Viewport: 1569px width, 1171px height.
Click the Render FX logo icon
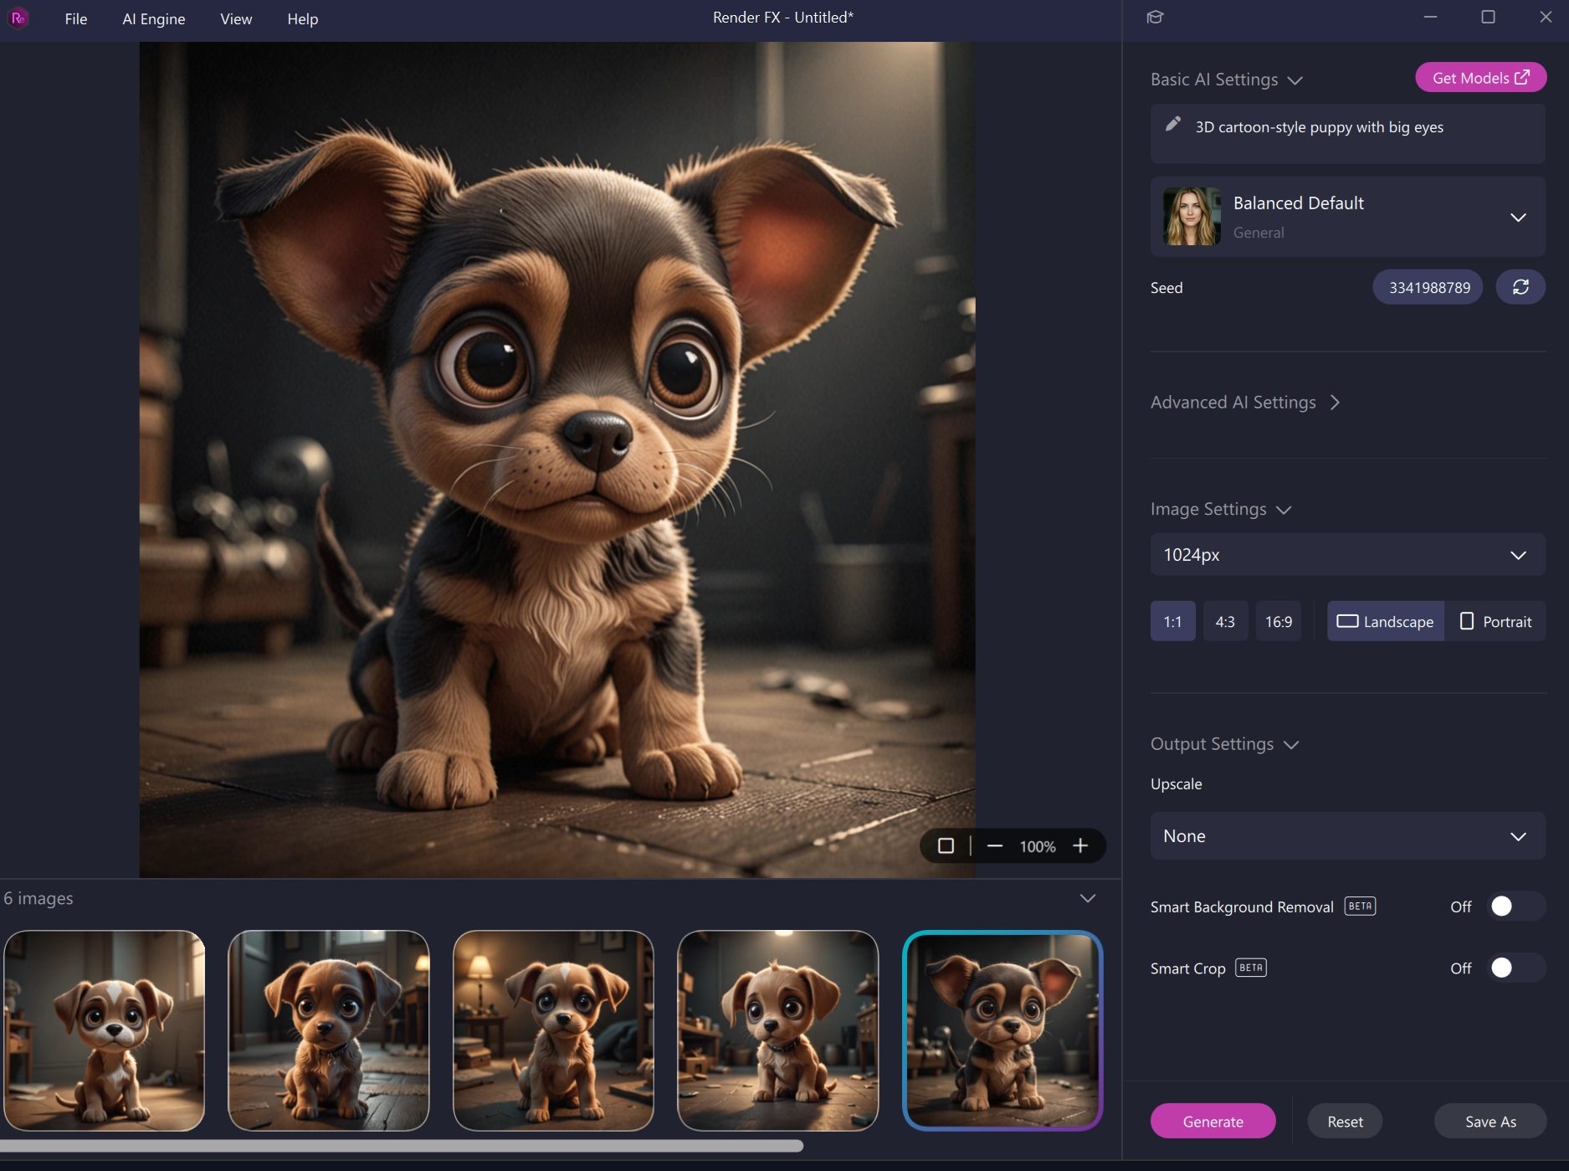pyautogui.click(x=18, y=17)
